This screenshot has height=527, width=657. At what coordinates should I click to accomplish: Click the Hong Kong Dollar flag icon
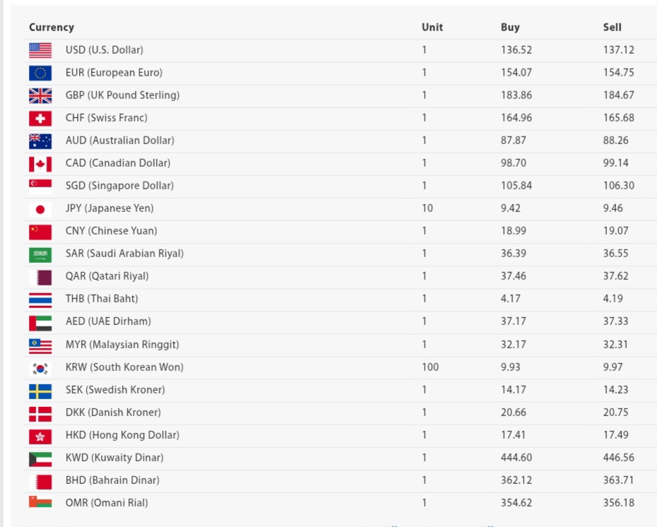click(40, 436)
